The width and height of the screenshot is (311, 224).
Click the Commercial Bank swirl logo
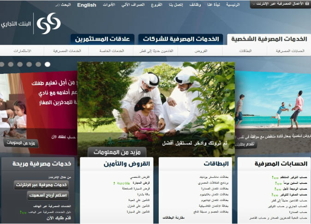(x=48, y=23)
